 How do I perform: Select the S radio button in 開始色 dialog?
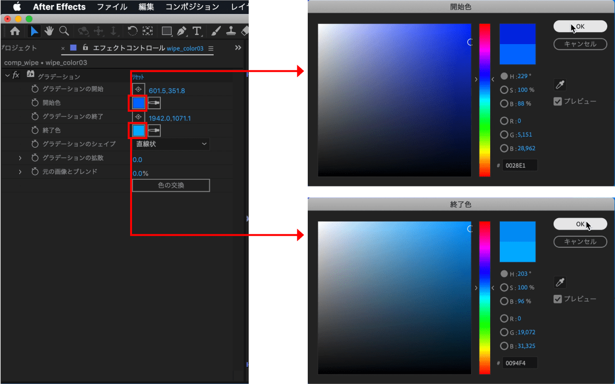(x=504, y=90)
